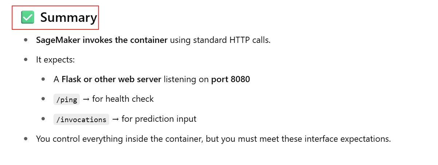The image size is (438, 165).
Task: Click the bullet before the /invocations item
Action: 43,119
